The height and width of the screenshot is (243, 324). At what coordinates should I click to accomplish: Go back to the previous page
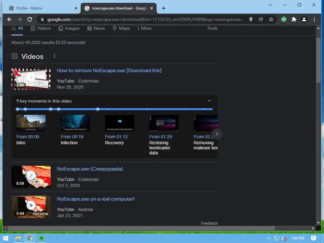pos(9,19)
